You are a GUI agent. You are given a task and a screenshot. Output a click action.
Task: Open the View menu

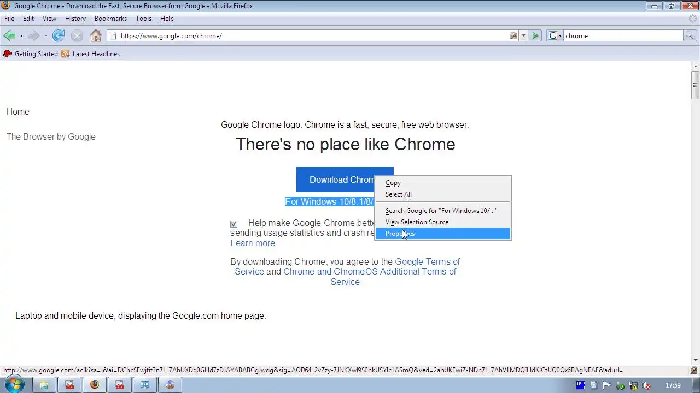[x=49, y=19]
